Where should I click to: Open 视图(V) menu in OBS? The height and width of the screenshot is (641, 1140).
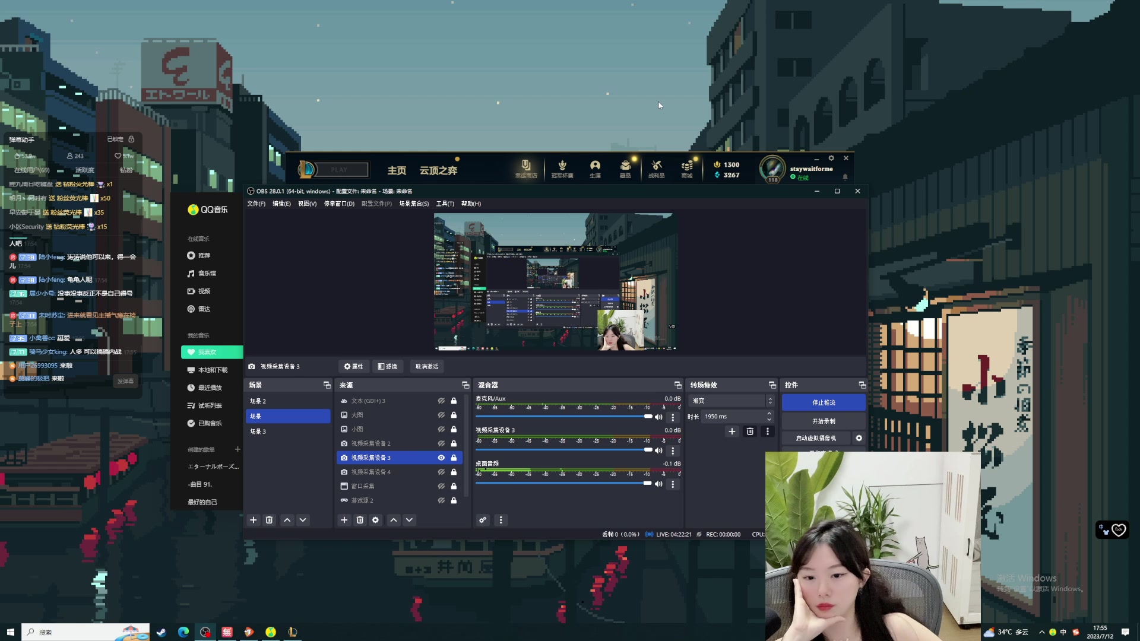pyautogui.click(x=307, y=204)
